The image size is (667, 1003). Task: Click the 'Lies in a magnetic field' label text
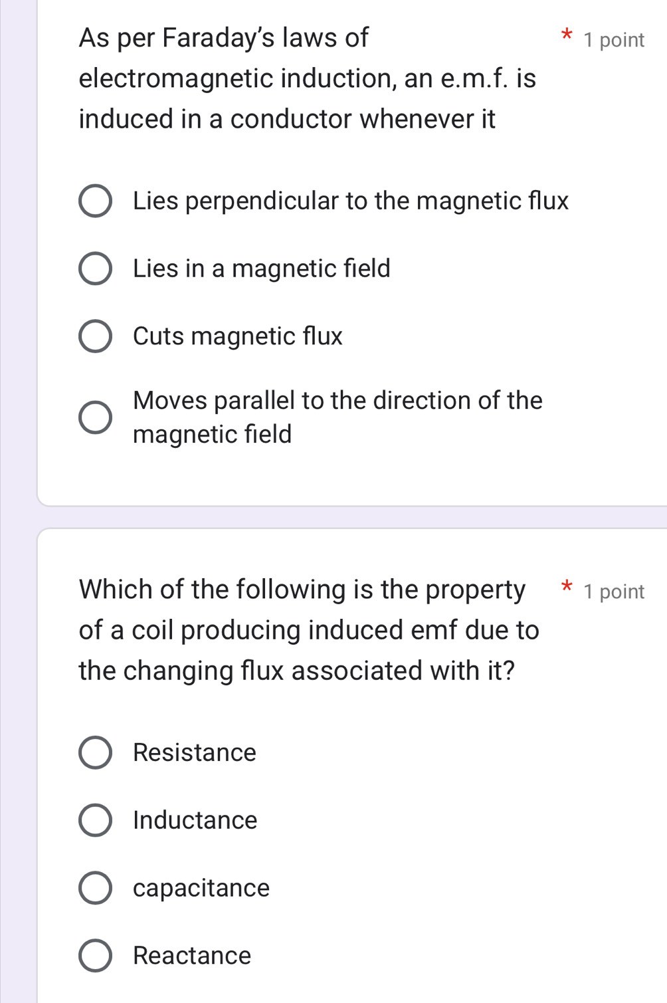(261, 269)
